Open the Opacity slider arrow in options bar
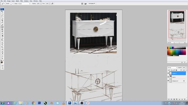The image size is (188, 105). (x=41, y=4)
